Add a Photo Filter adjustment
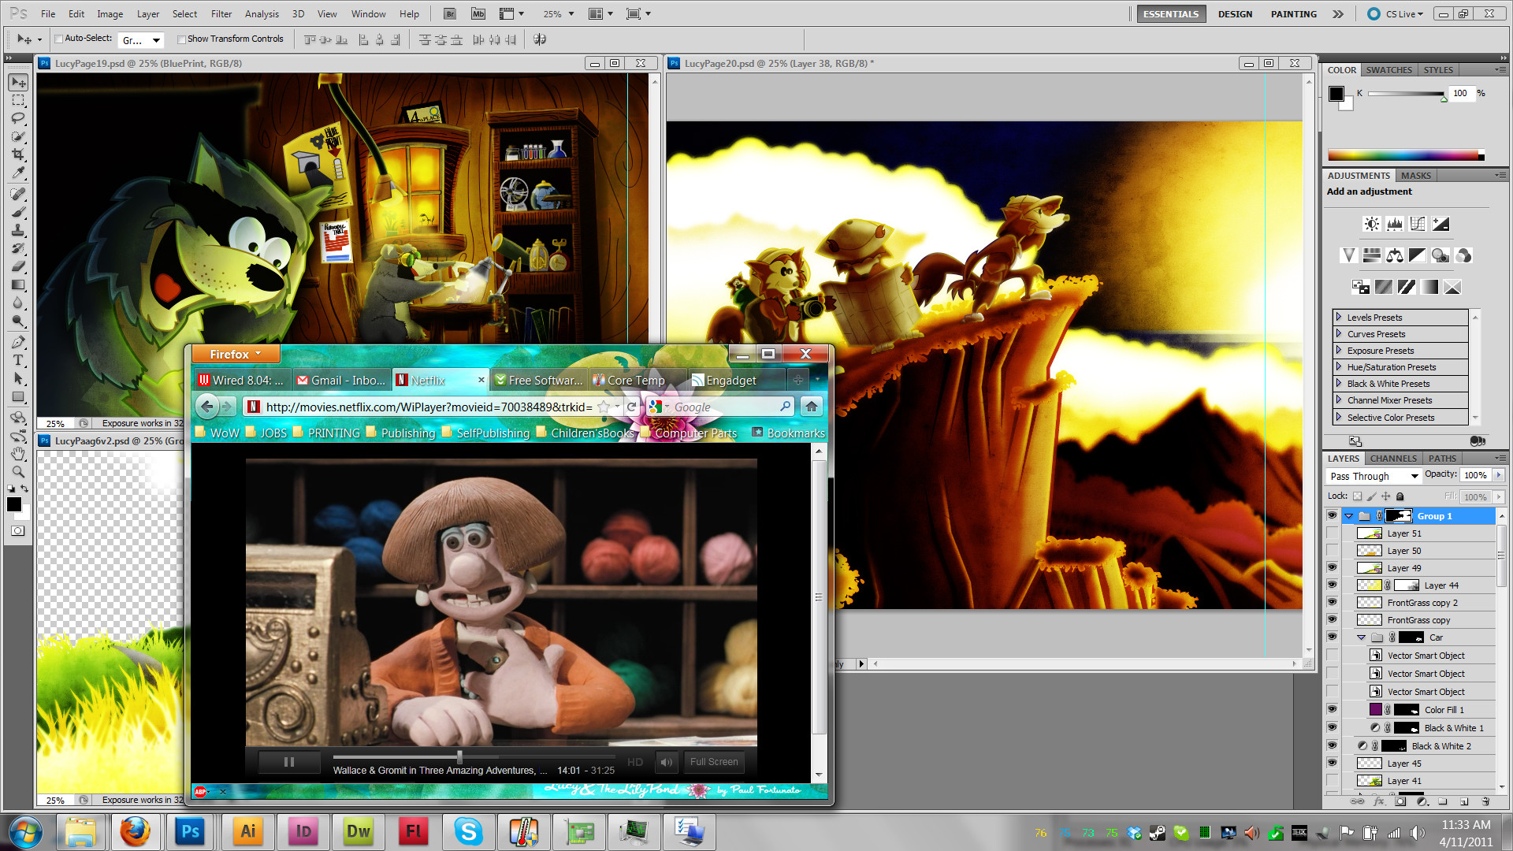1513x851 pixels. 1441,255
